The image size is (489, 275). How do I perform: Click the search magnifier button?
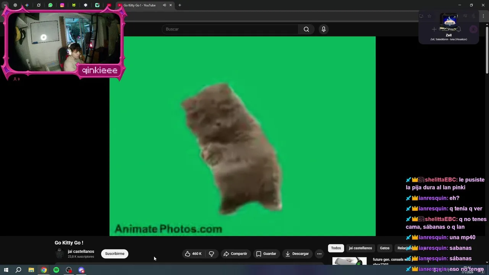306,29
